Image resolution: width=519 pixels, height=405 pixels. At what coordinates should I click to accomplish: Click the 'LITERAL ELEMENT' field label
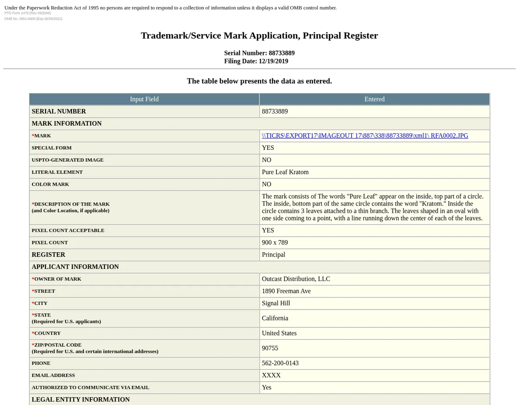(57, 172)
